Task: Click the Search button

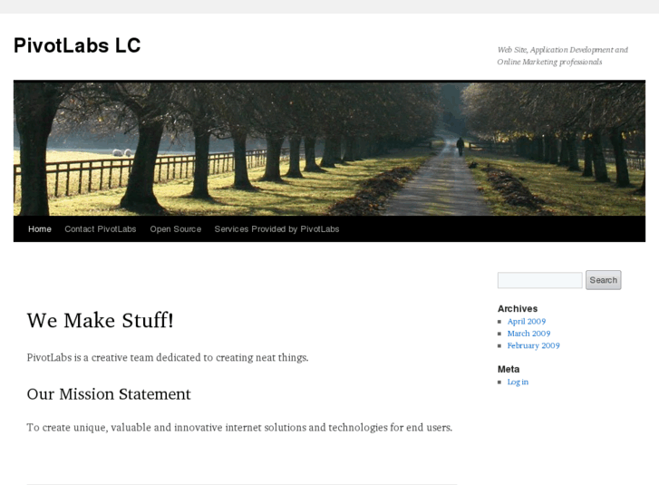Action: click(x=603, y=280)
